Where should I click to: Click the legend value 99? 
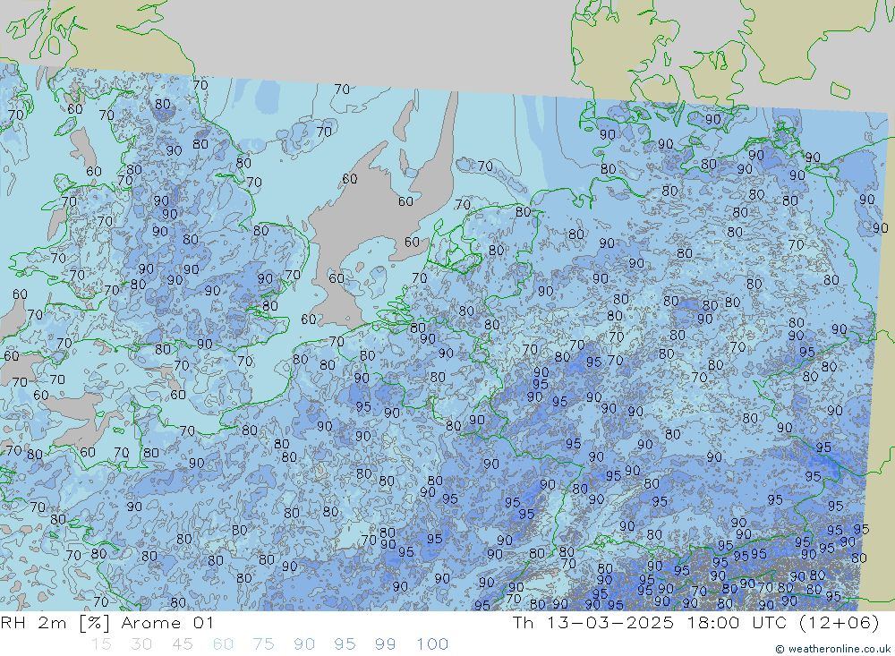click(385, 644)
